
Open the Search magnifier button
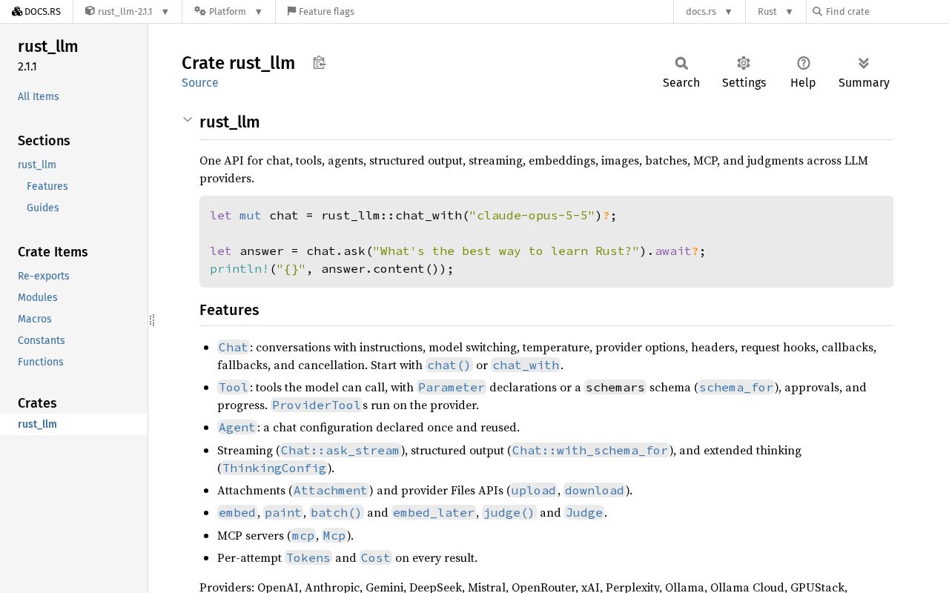pyautogui.click(x=681, y=73)
